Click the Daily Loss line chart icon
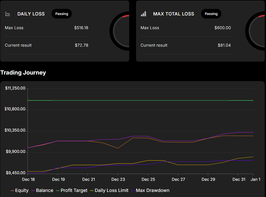The height and width of the screenshot is (197, 266). 8,14
